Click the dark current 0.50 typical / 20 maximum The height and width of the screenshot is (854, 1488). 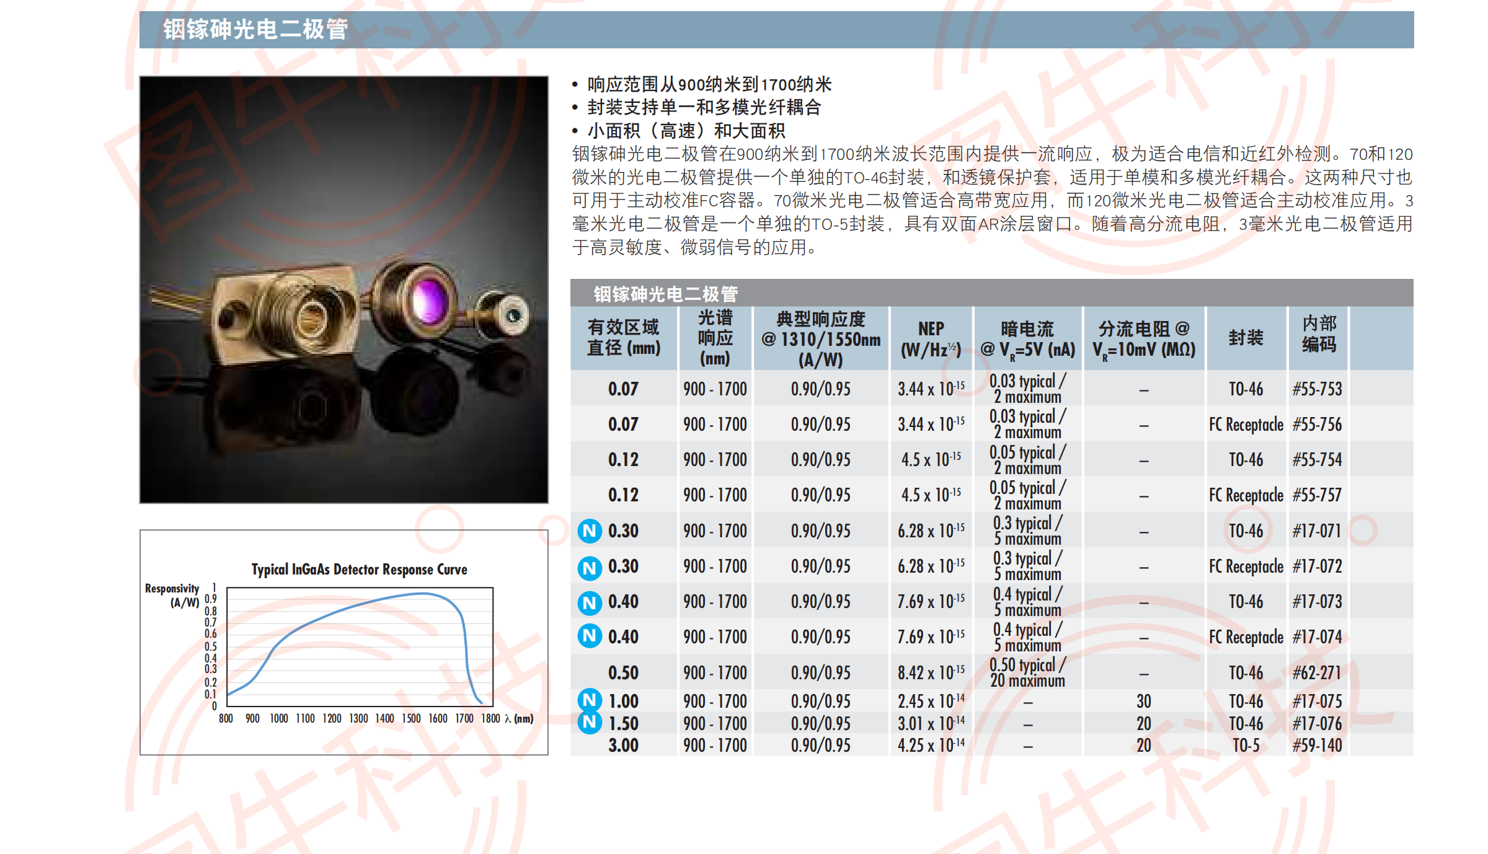click(1027, 672)
